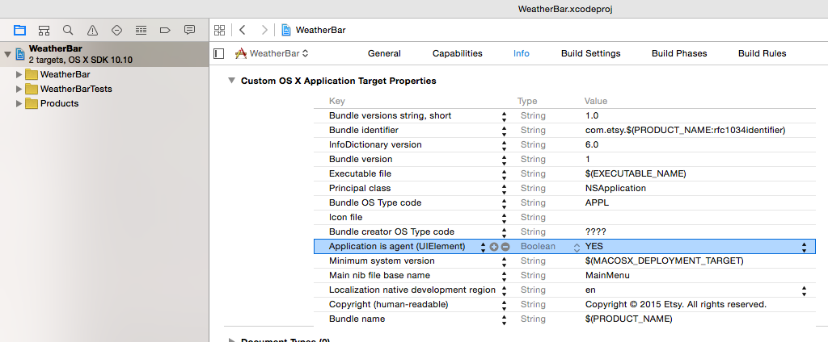828x342 pixels.
Task: Open the Project navigator folder icon
Action: click(x=19, y=30)
